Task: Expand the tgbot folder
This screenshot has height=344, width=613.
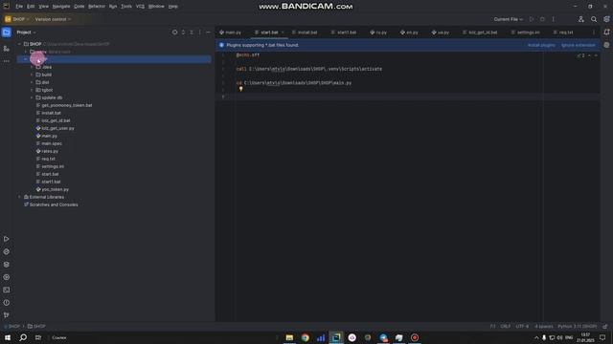Action: 32,90
